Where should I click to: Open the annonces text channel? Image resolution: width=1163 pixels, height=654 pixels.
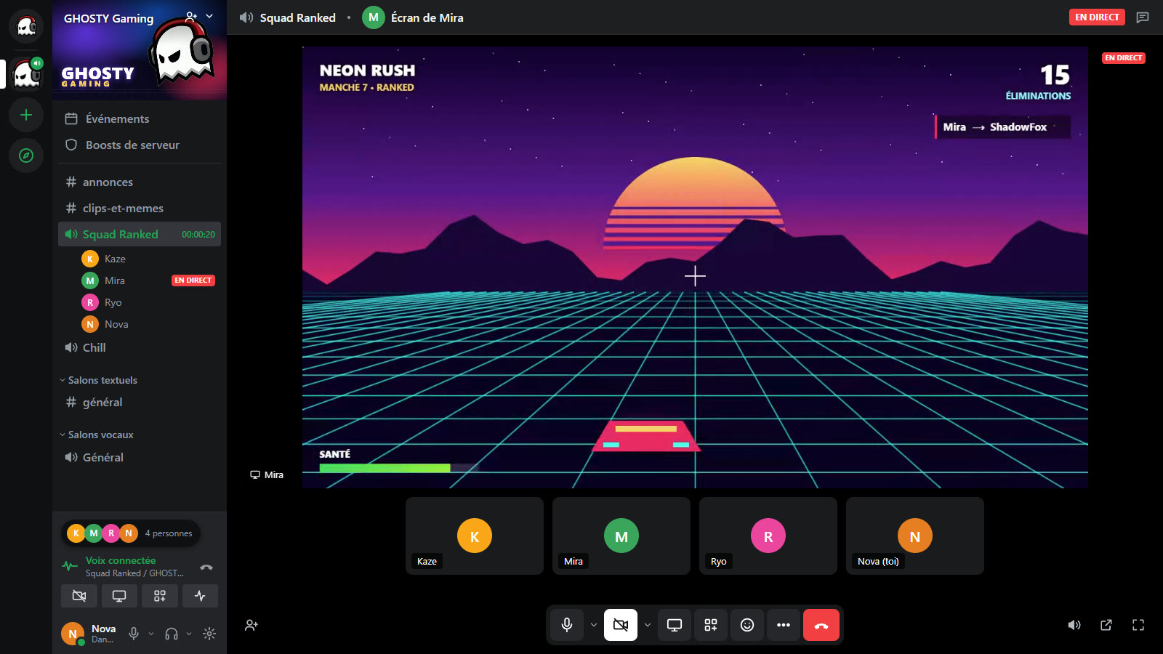[140, 182]
